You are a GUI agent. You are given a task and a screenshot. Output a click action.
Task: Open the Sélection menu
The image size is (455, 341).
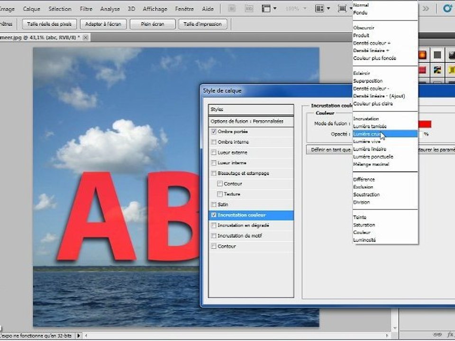[x=60, y=9]
